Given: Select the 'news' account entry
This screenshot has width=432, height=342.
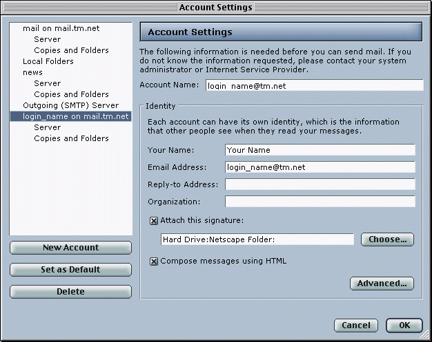Looking at the screenshot, I should 32,72.
